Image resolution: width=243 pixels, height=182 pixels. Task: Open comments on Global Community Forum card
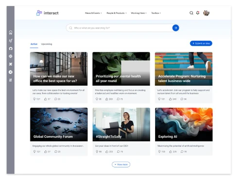(56, 151)
